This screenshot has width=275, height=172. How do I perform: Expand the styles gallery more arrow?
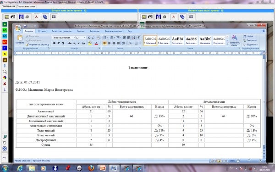pyautogui.click(x=227, y=44)
